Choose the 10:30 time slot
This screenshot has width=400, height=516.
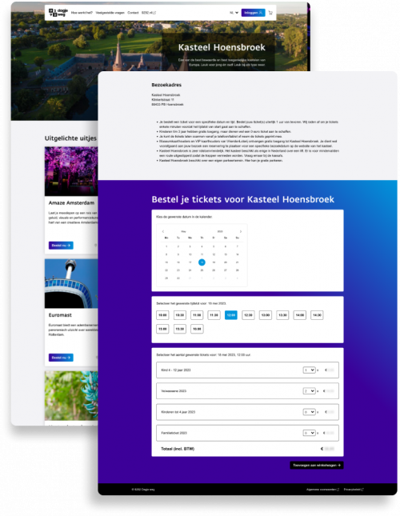click(x=180, y=315)
